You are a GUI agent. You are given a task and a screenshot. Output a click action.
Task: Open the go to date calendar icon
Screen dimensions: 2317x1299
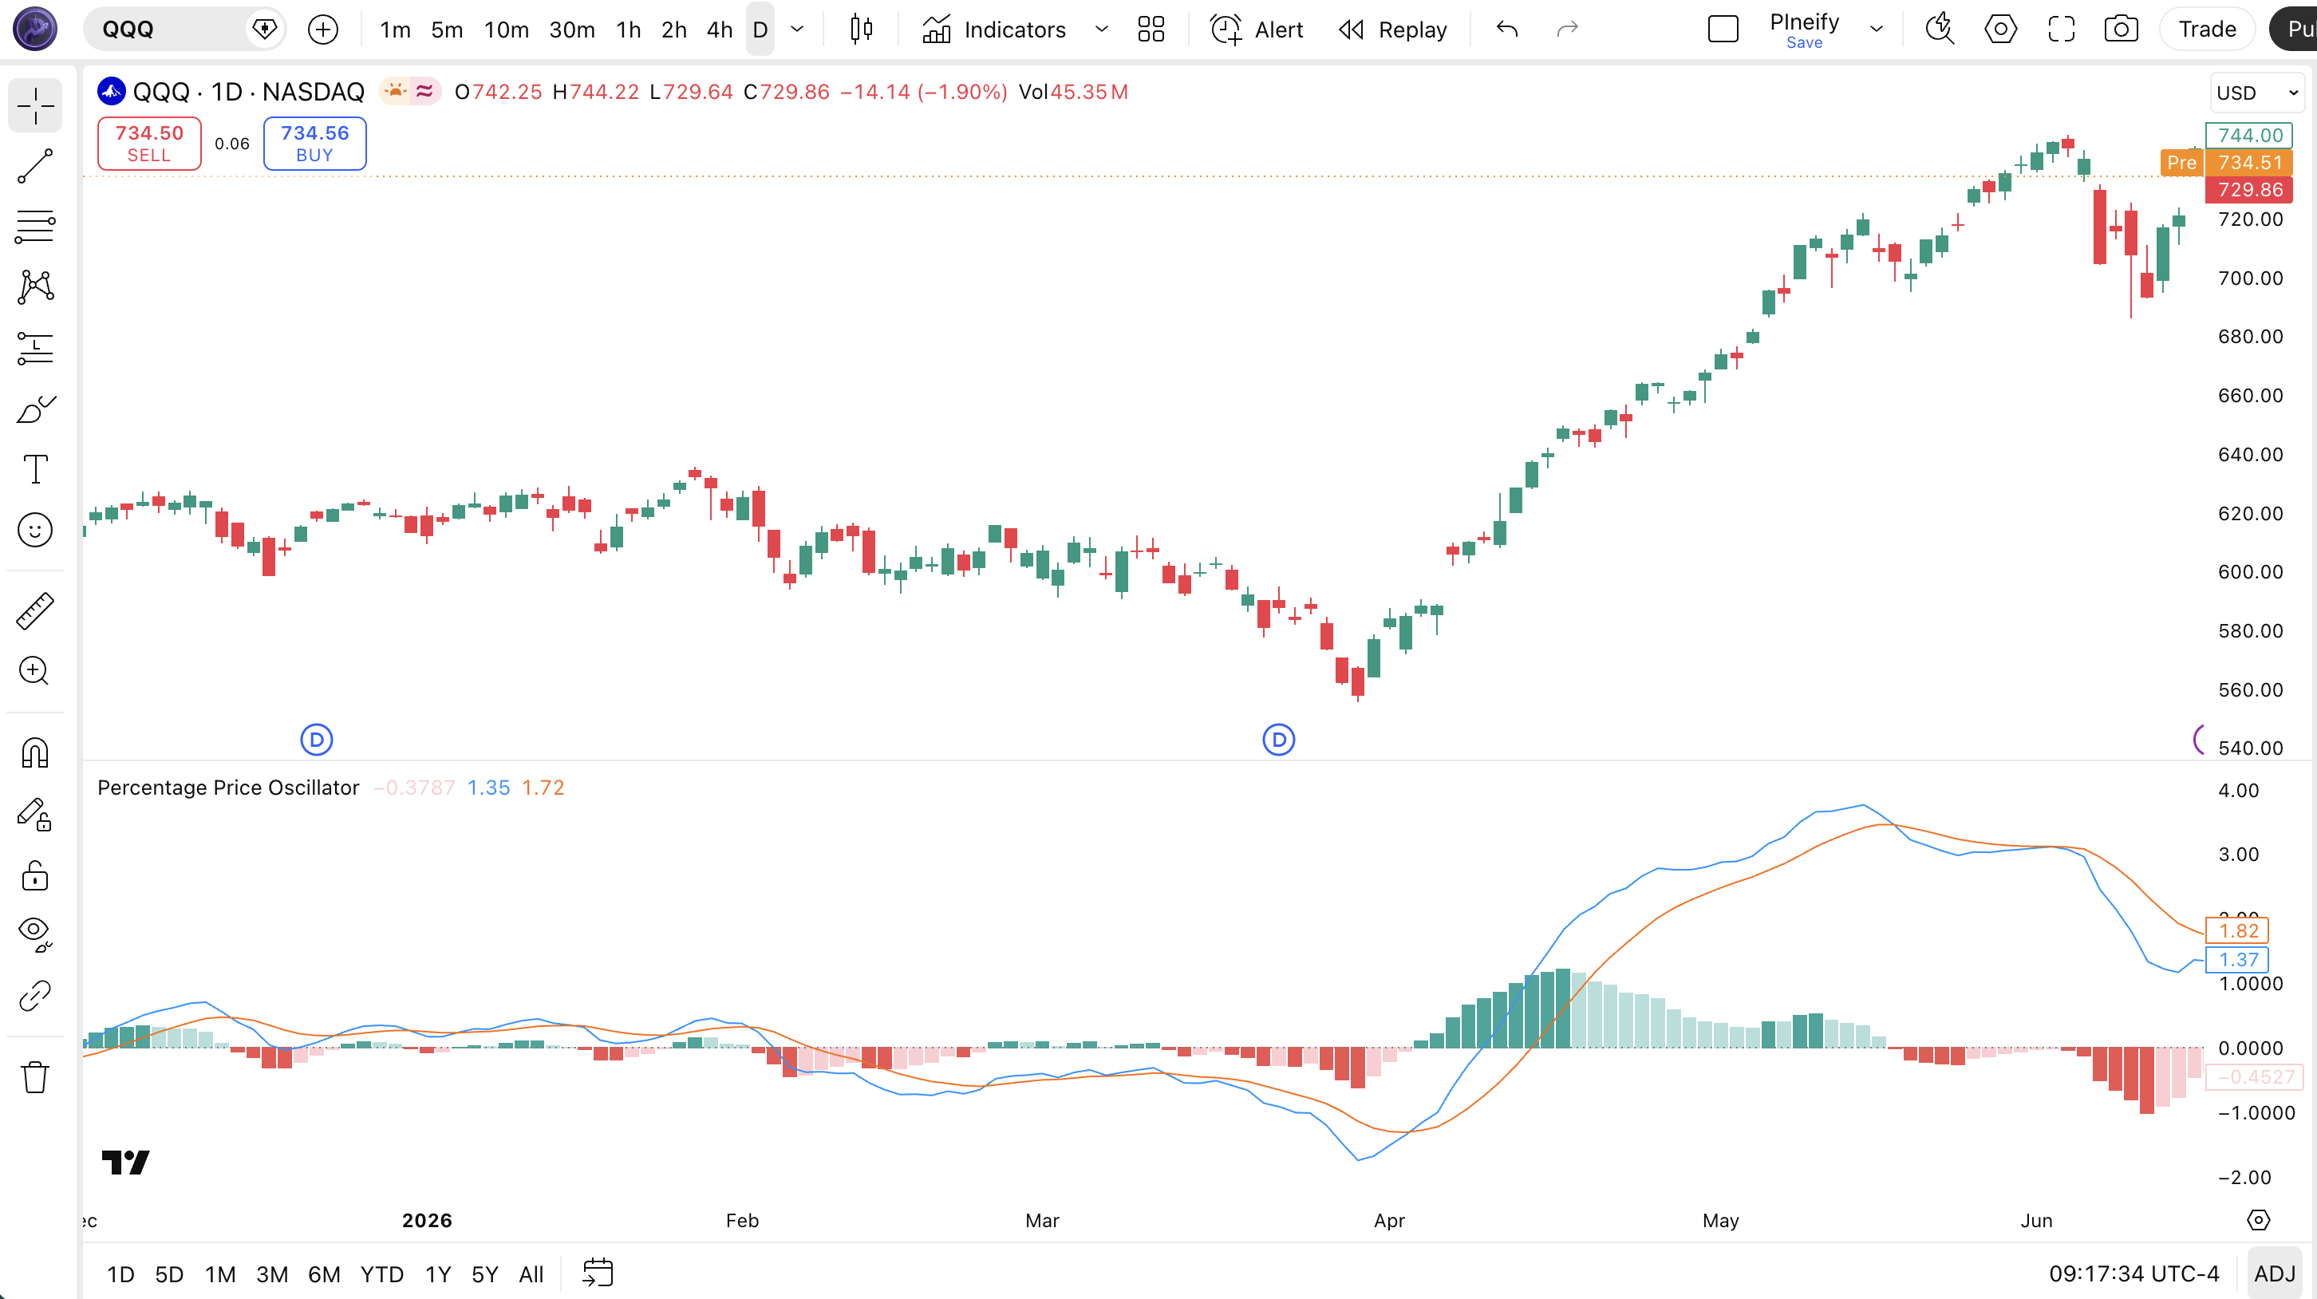[x=598, y=1273]
